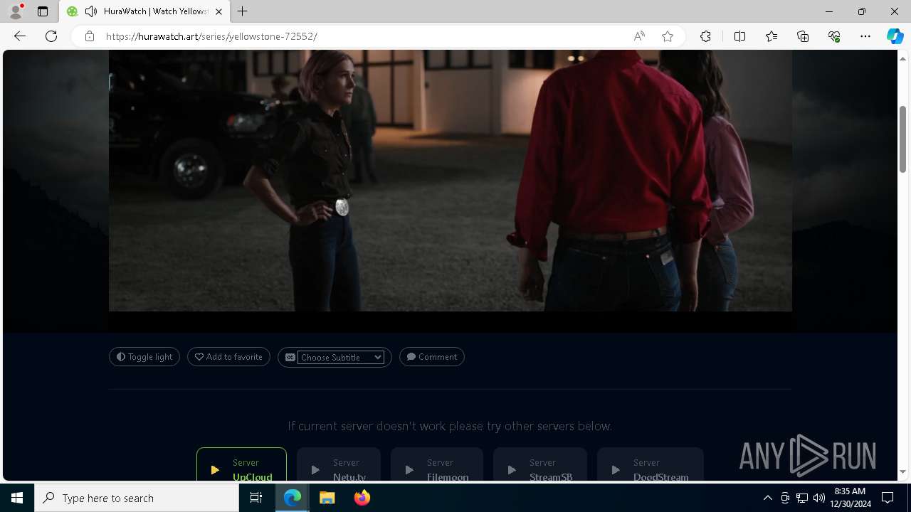Refresh the current page

[x=51, y=36]
